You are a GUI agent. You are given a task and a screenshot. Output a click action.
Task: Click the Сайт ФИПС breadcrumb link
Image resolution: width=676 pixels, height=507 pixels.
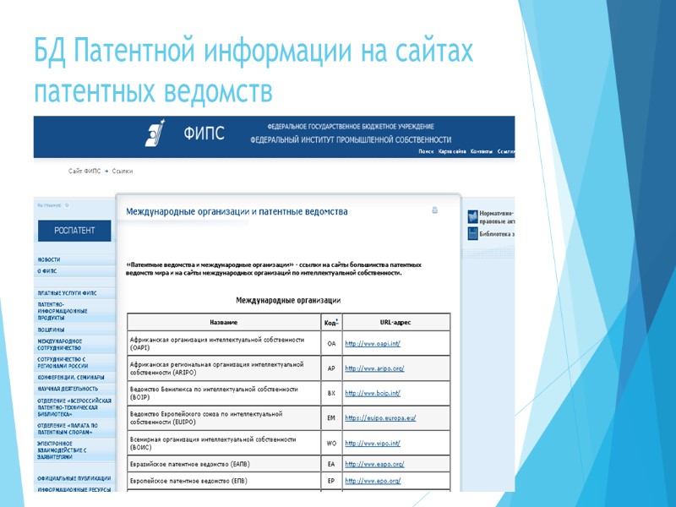pos(83,171)
